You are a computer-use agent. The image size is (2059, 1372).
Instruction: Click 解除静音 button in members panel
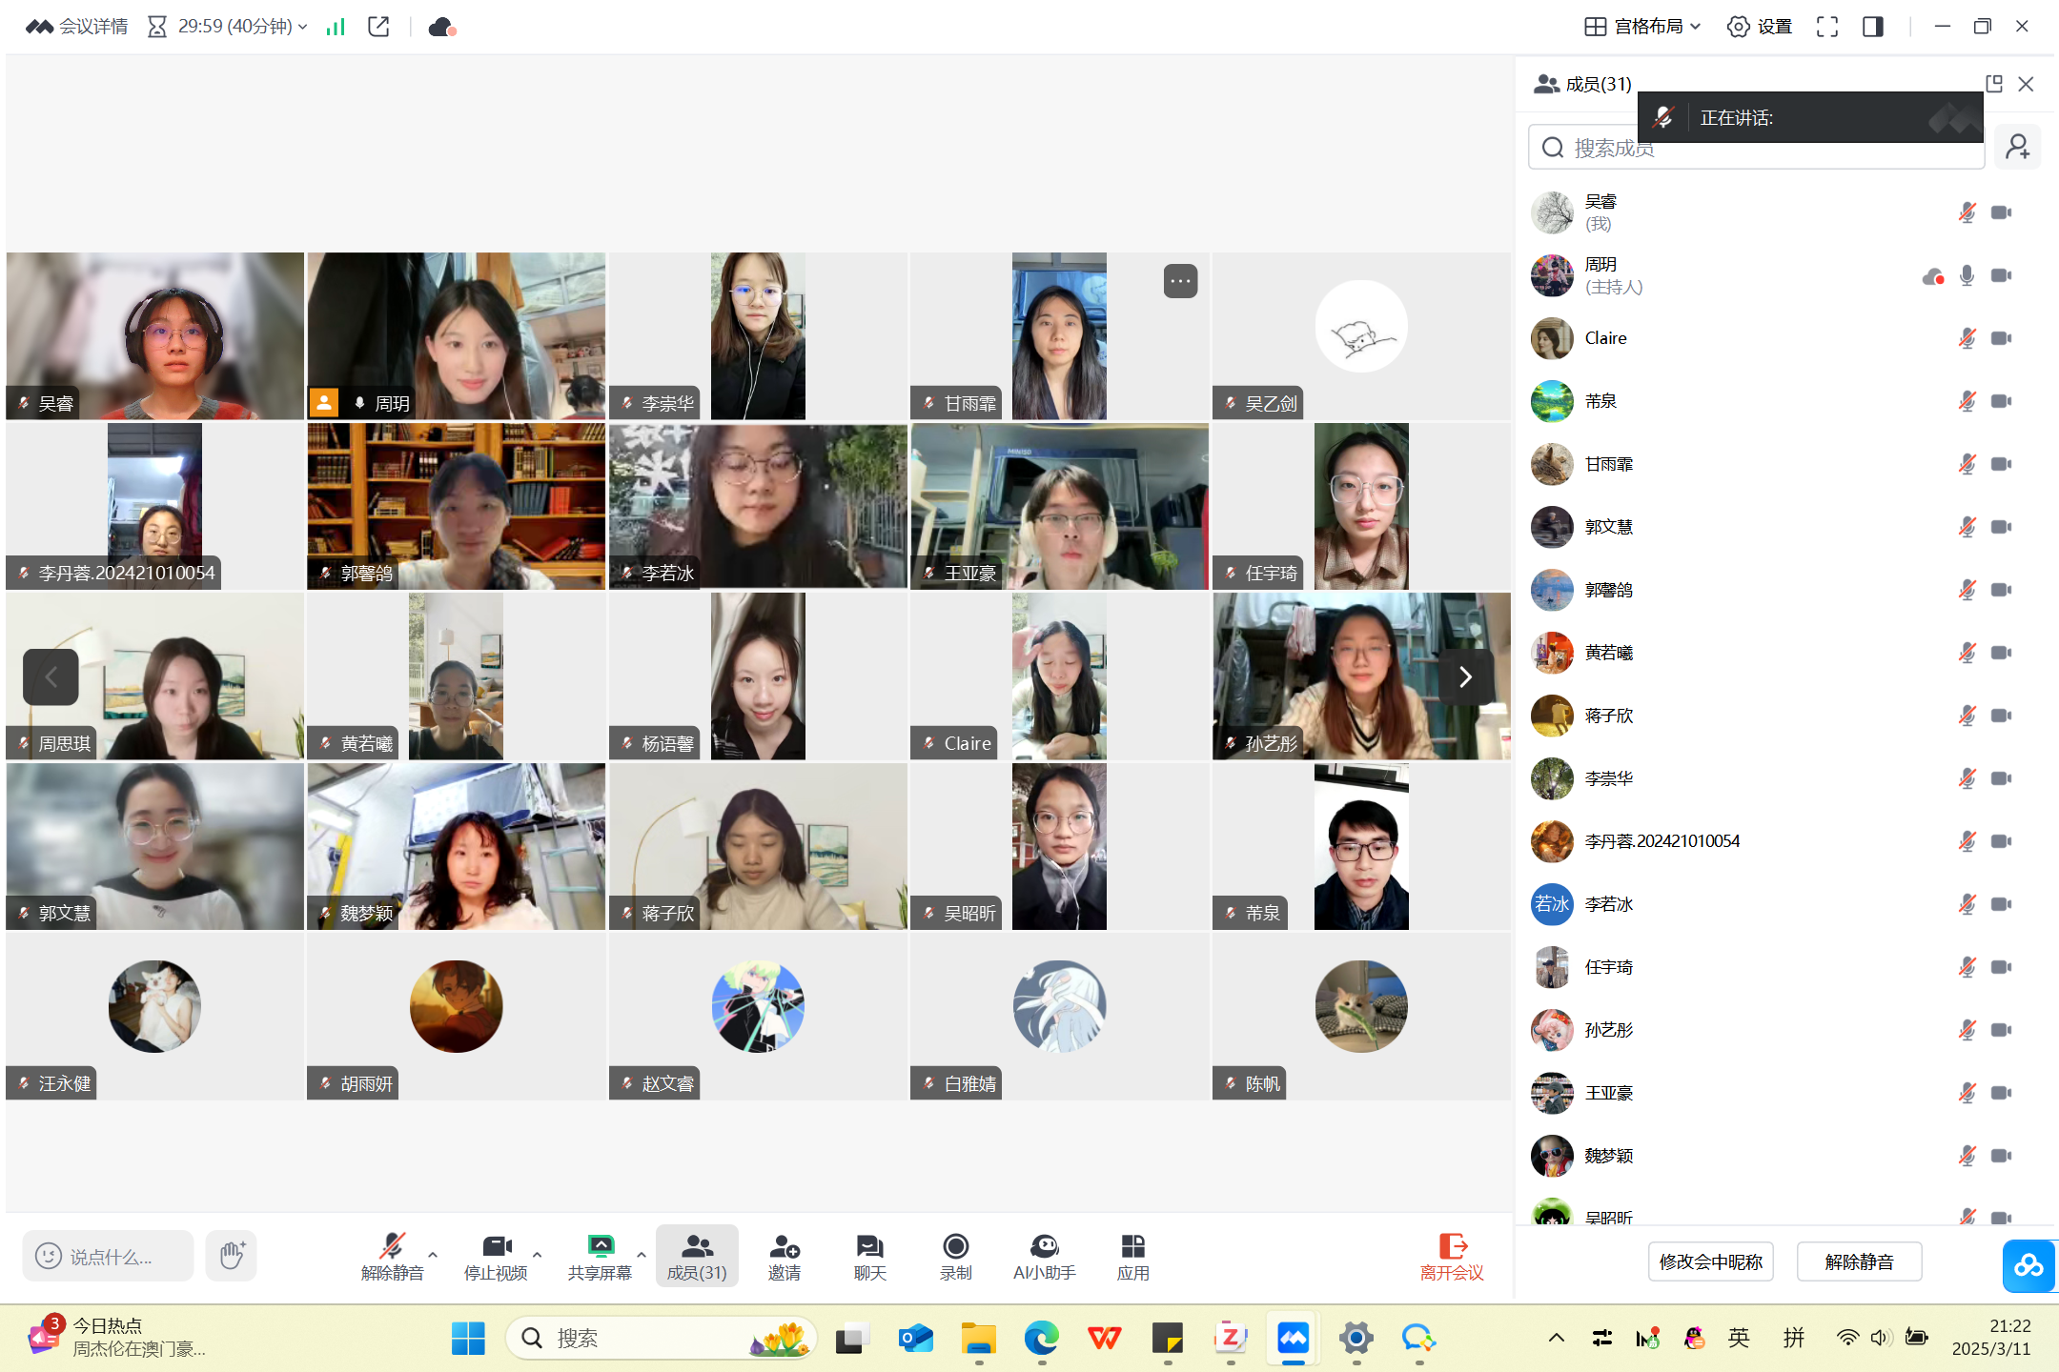pyautogui.click(x=1859, y=1261)
